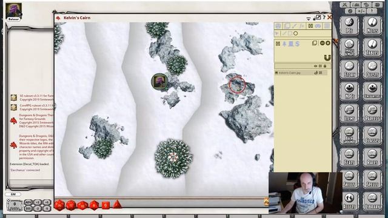Click the 'Extension (Decal_TOA) loaded.' chat line
388x218 pixels.
pyautogui.click(x=30, y=164)
